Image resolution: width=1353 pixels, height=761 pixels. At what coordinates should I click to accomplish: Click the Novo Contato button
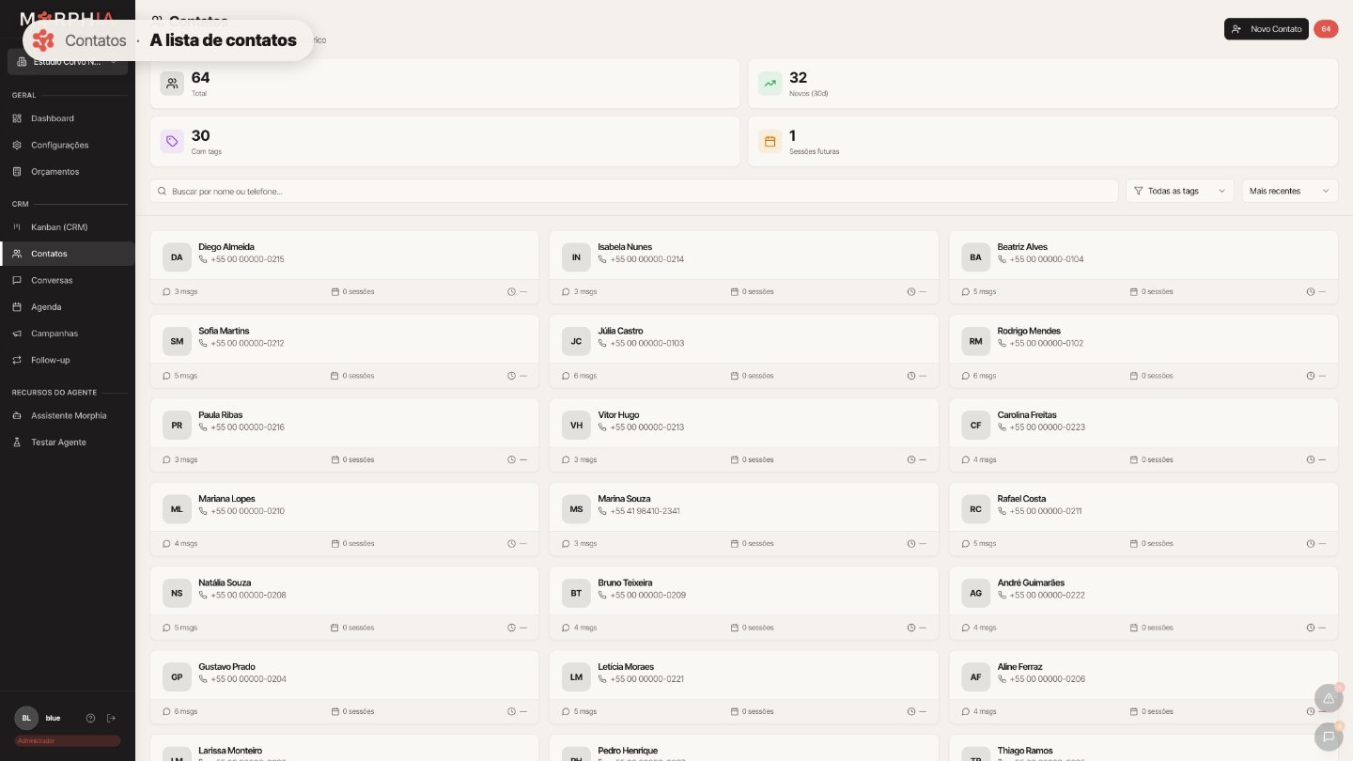1267,29
